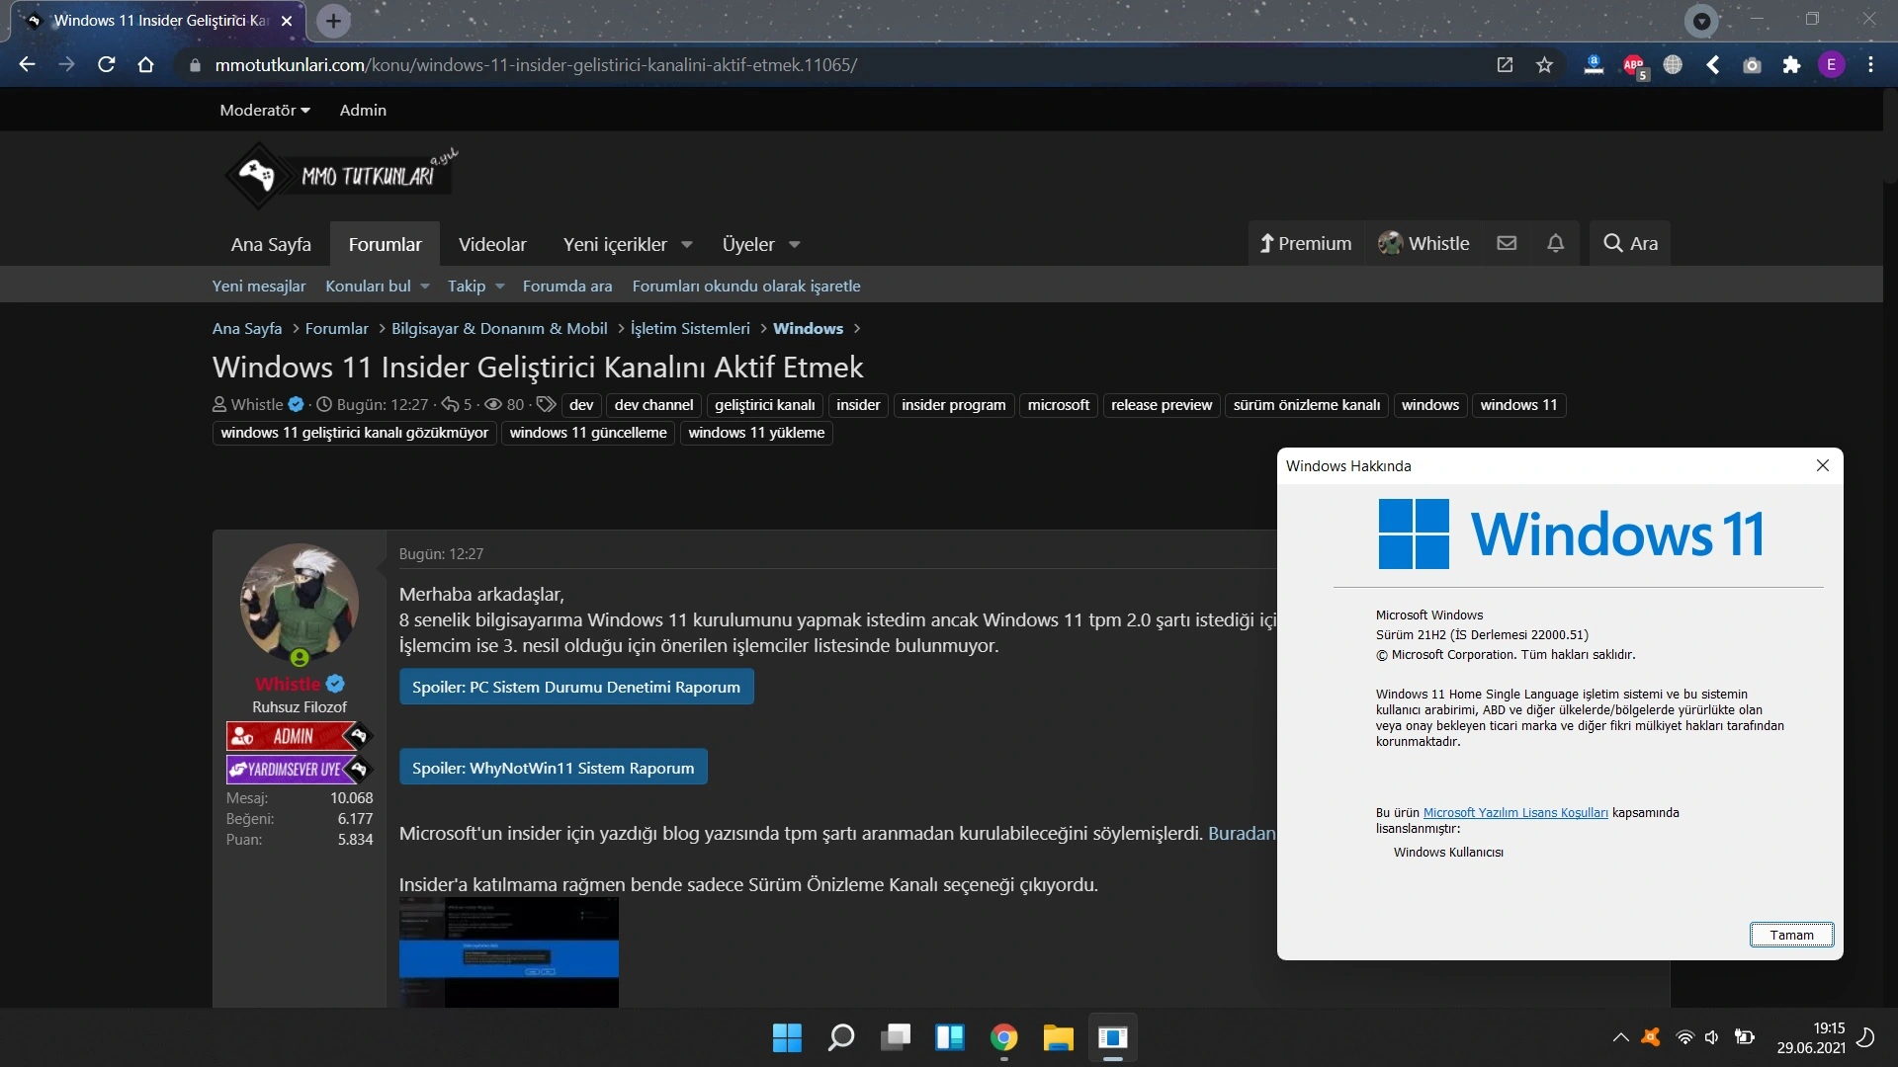Open battery status tray icon
The width and height of the screenshot is (1898, 1067).
coord(1745,1037)
